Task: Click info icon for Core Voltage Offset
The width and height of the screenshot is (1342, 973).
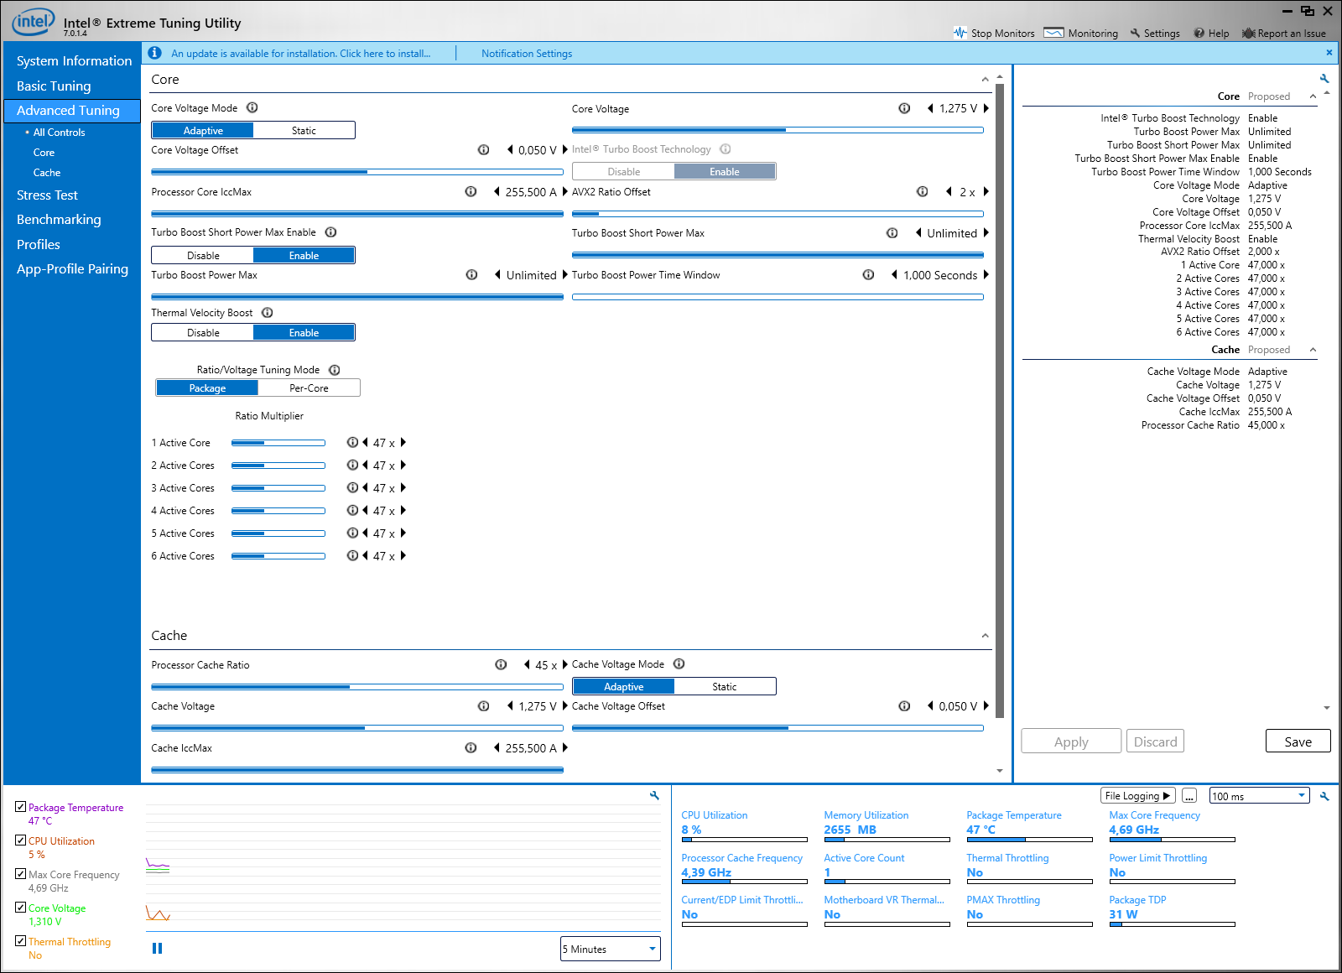Action: click(x=484, y=149)
